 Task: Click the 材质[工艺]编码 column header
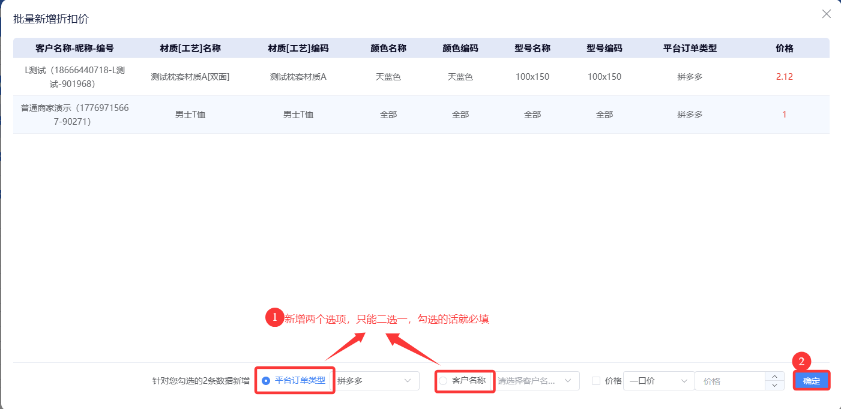click(298, 48)
